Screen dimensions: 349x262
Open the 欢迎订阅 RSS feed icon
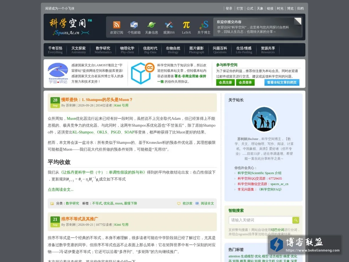tap(117, 25)
